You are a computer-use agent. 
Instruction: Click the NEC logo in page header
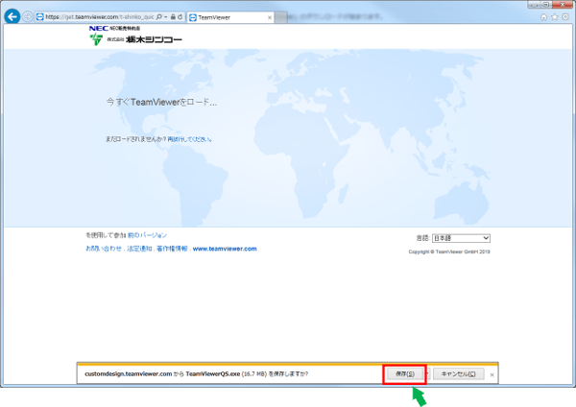[99, 28]
